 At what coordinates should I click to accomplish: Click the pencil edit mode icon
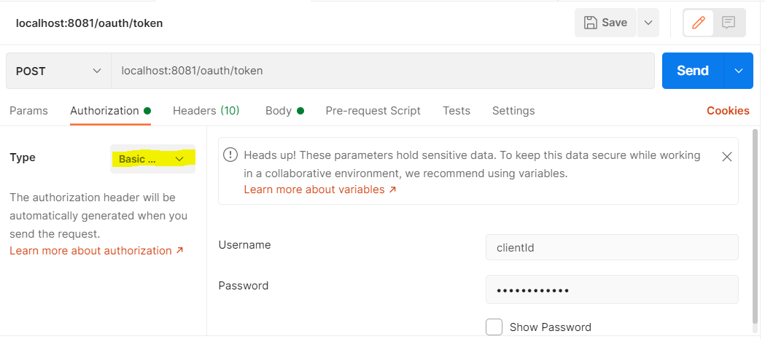[699, 23]
